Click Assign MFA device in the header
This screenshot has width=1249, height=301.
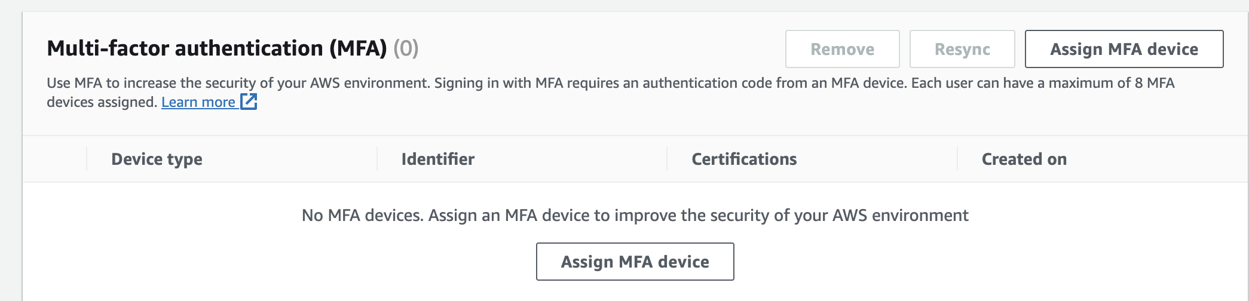1124,49
